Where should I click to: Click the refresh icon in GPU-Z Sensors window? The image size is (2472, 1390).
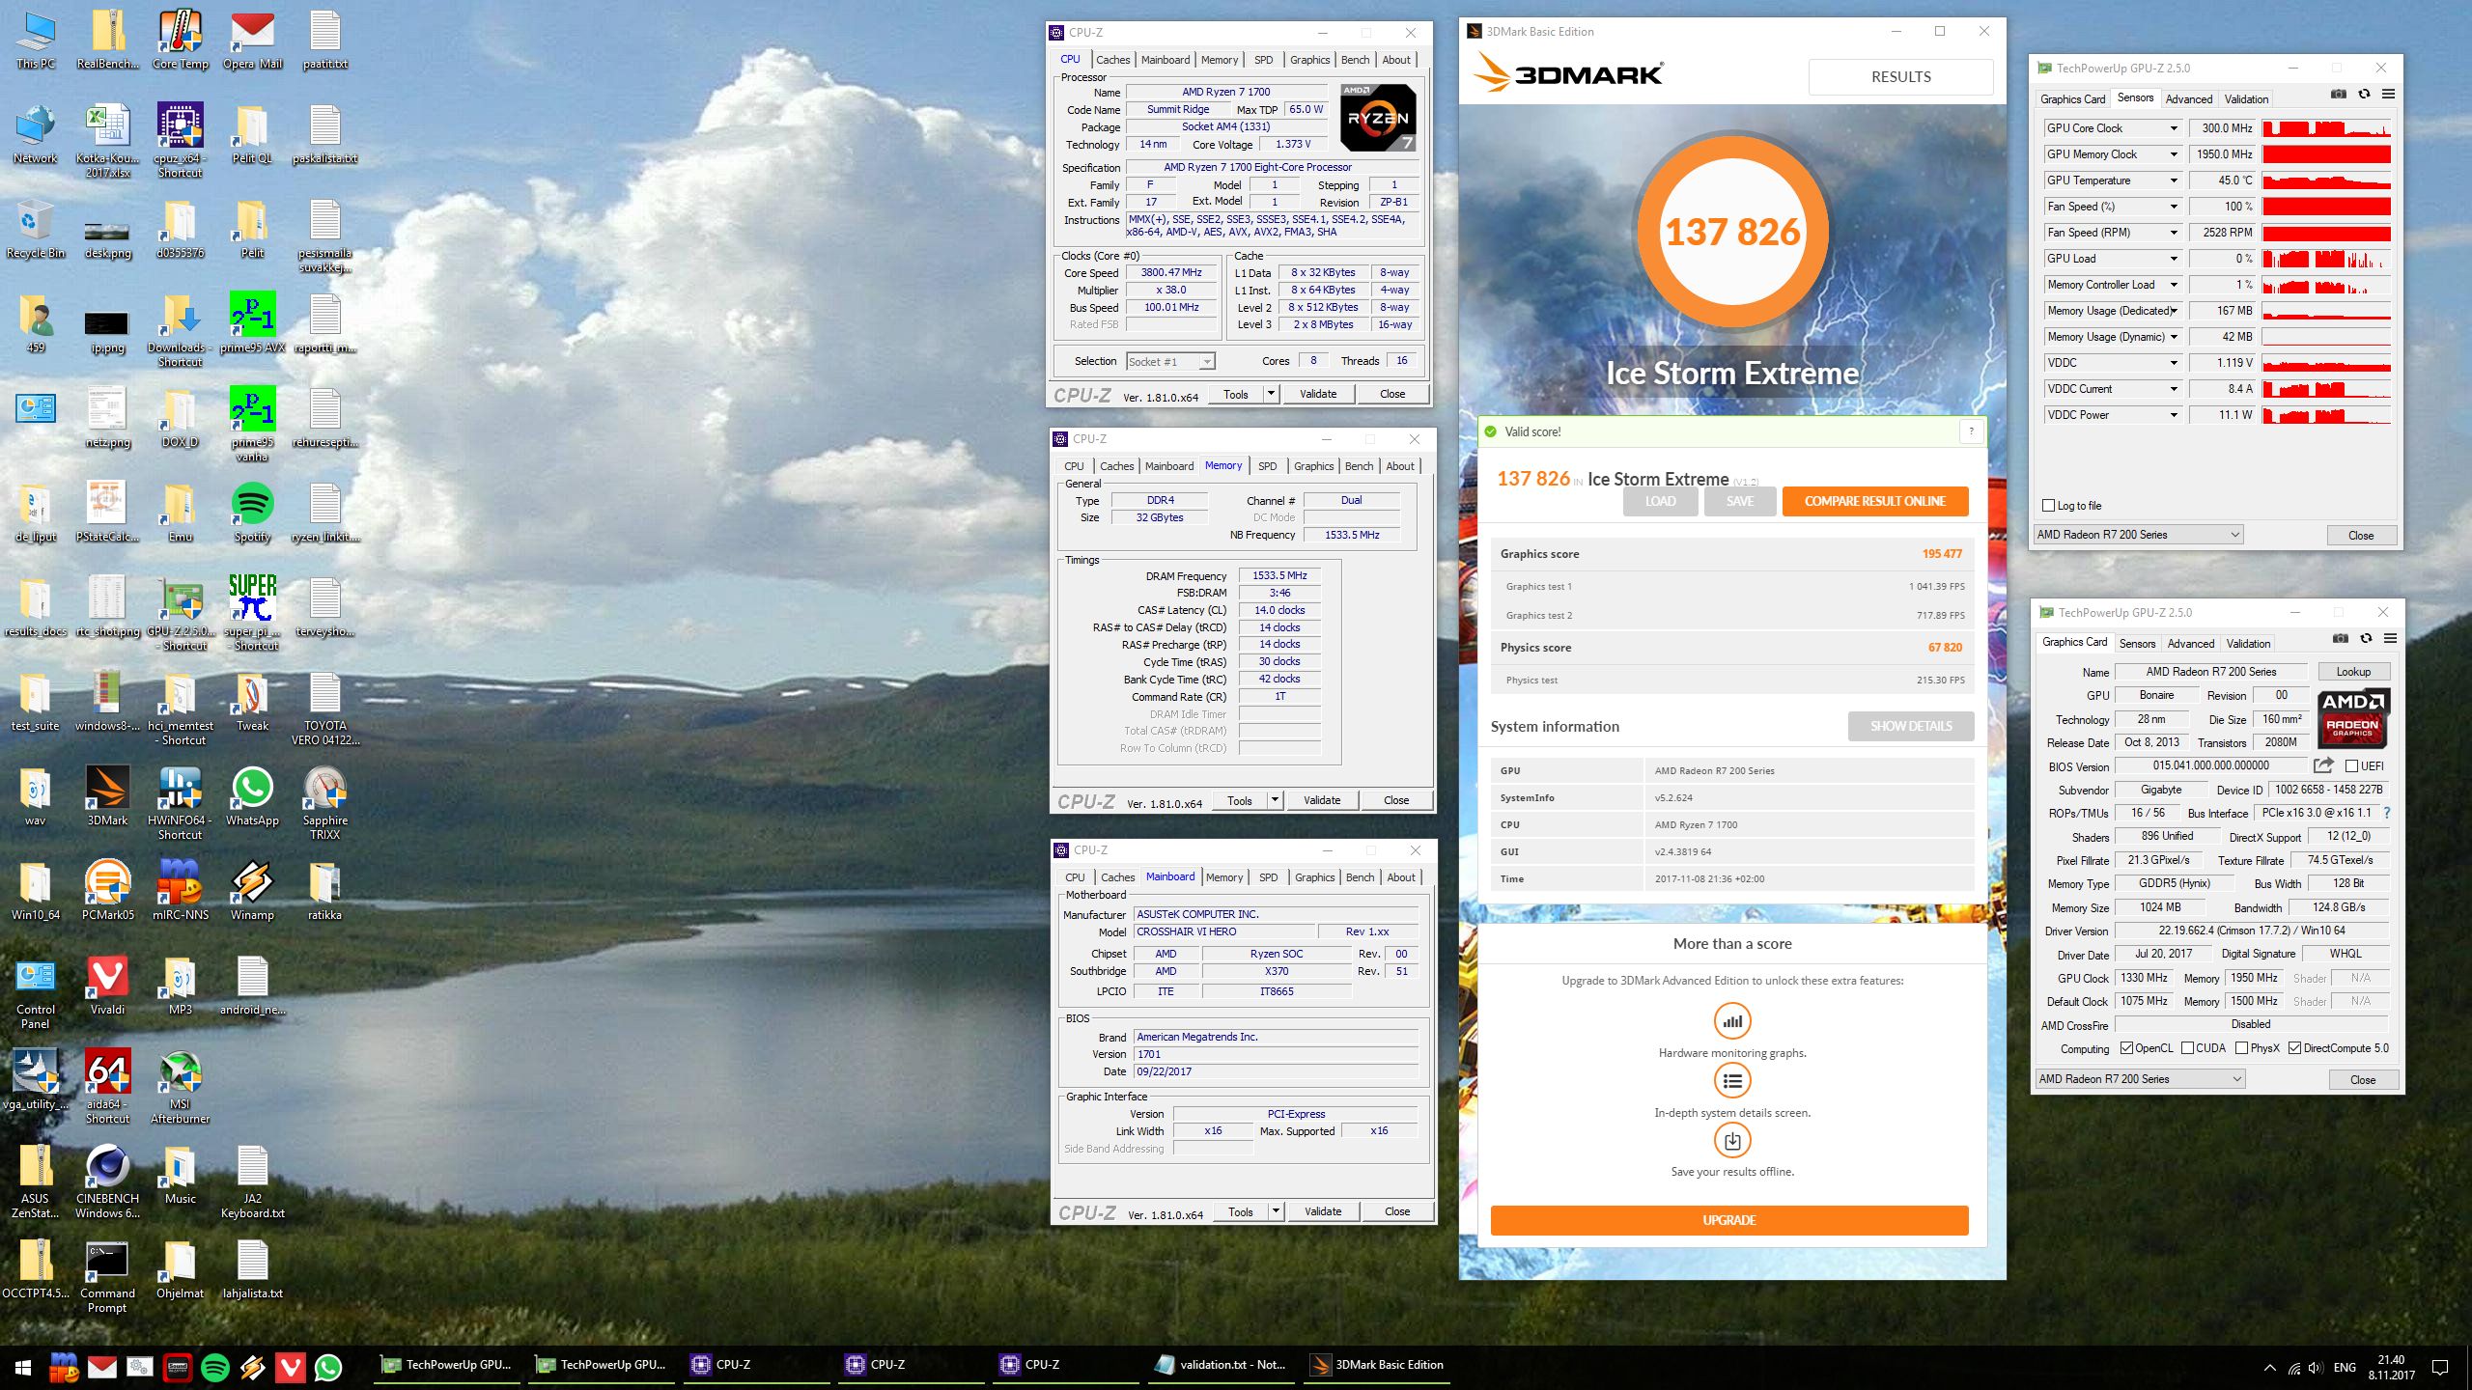2364,94
